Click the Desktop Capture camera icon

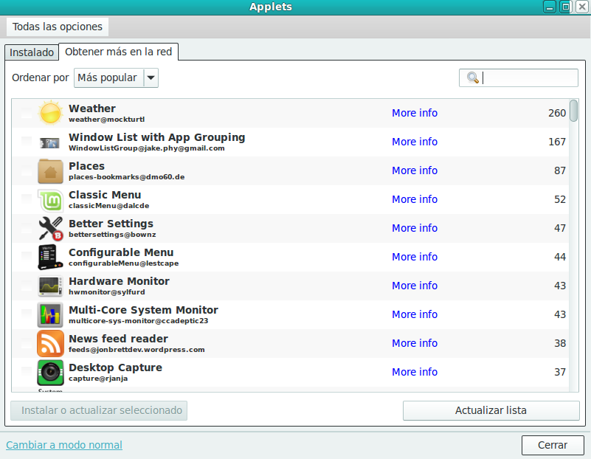[x=50, y=373]
